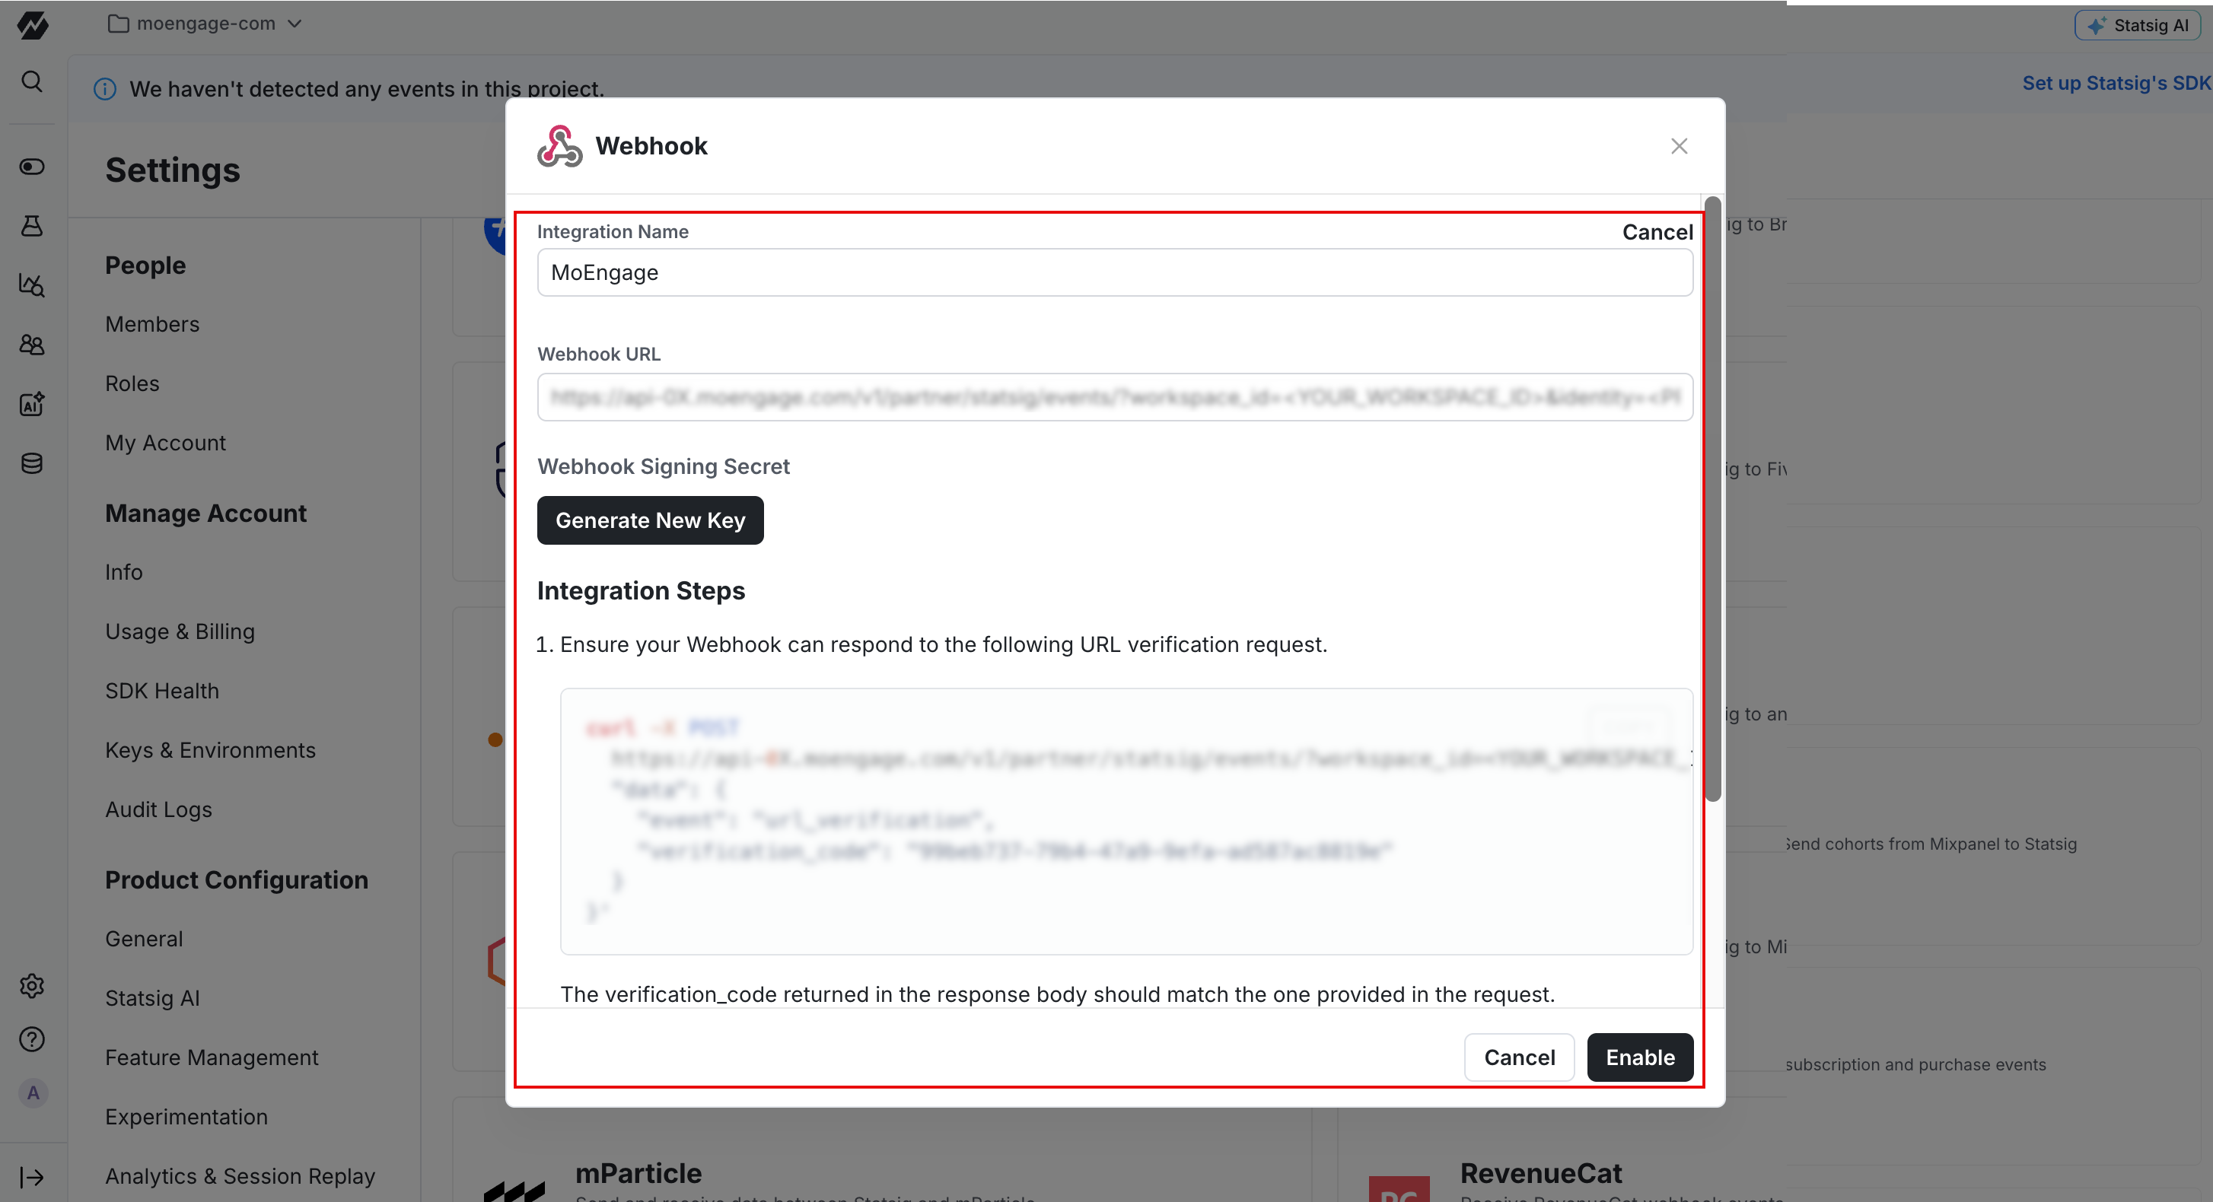Expand the sidebar with arrow icon
Image resolution: width=2213 pixels, height=1202 pixels.
pyautogui.click(x=32, y=1177)
